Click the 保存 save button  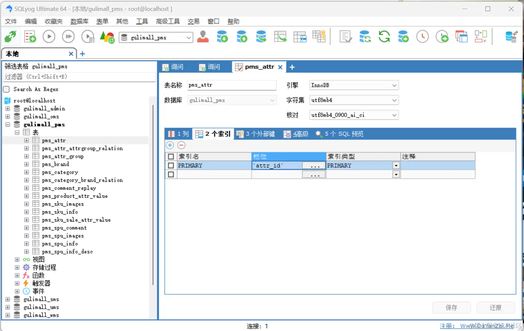pos(451,308)
